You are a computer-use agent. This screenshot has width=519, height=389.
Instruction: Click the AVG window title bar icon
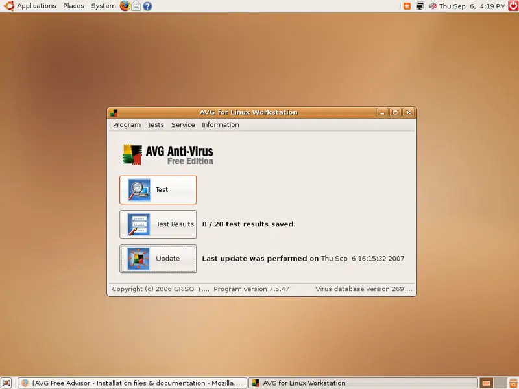tap(114, 112)
